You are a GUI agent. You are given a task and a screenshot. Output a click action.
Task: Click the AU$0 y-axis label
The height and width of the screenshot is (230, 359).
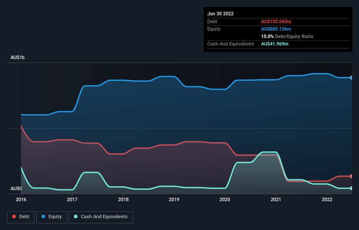click(x=16, y=188)
